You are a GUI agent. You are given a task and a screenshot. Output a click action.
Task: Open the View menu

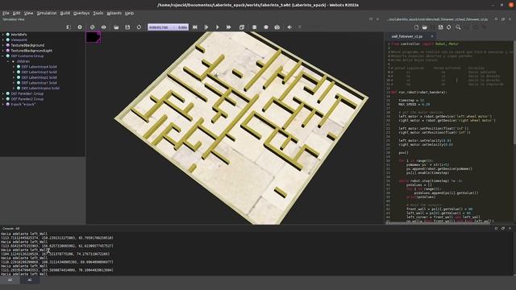29,13
